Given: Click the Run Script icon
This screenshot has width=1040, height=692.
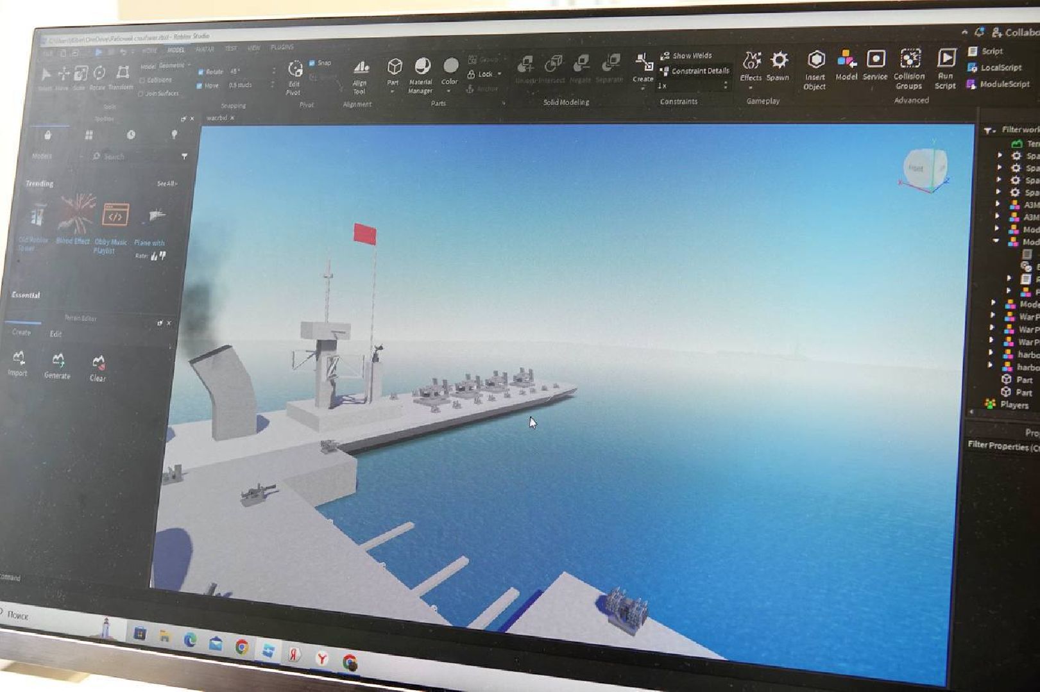Looking at the screenshot, I should (946, 59).
